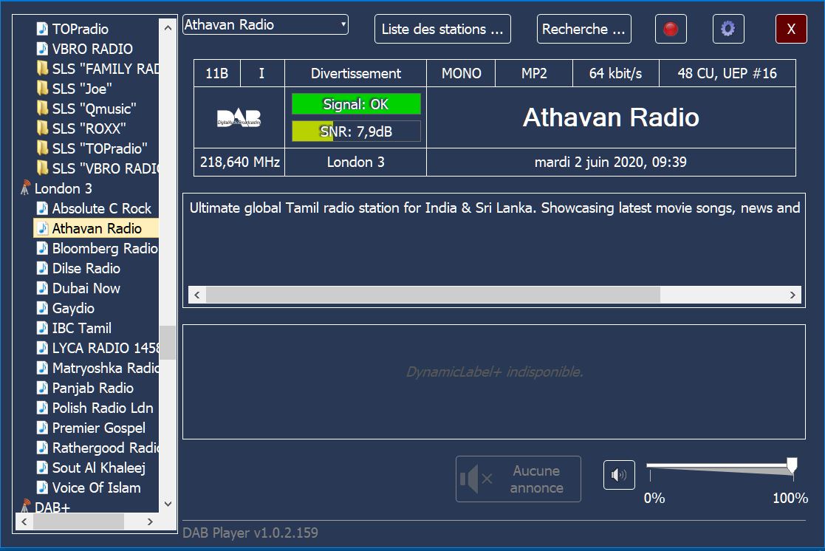Screen dimensions: 825x551
Task: Click the station list scroll-left arrow
Action: pyautogui.click(x=24, y=521)
